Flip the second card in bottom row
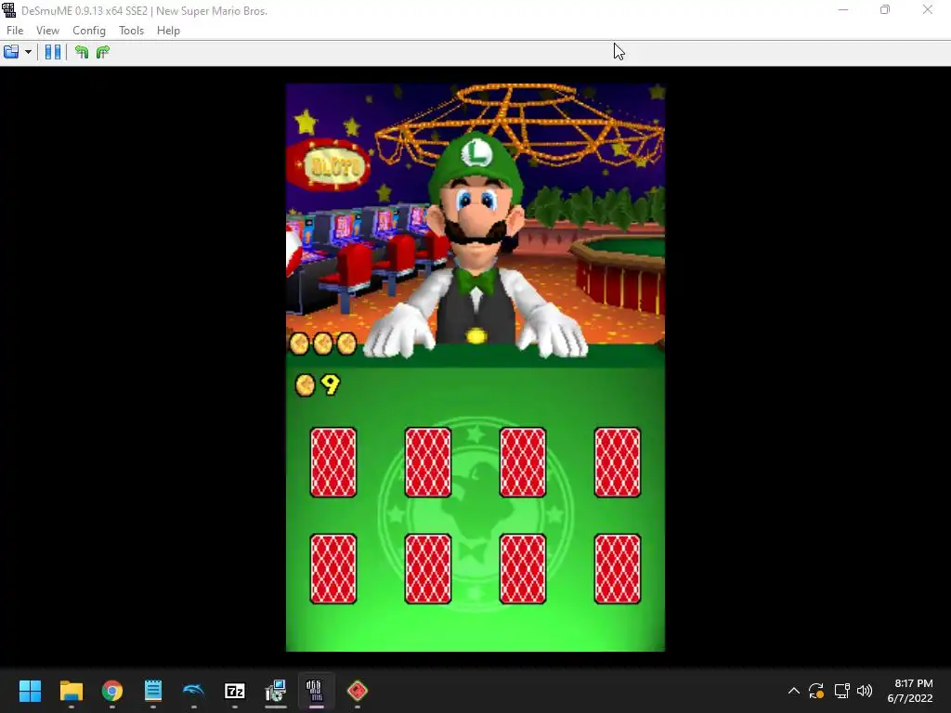The width and height of the screenshot is (951, 713). pos(427,569)
